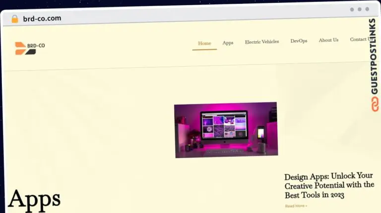Open the Electric Vehicles menu item

tap(261, 42)
